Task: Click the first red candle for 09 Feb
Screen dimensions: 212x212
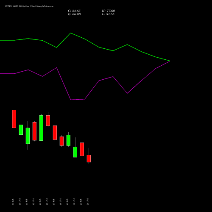Action: coord(14,119)
